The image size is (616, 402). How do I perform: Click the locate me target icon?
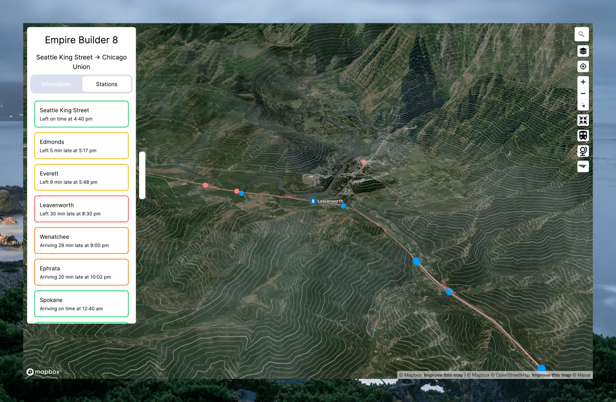point(583,66)
